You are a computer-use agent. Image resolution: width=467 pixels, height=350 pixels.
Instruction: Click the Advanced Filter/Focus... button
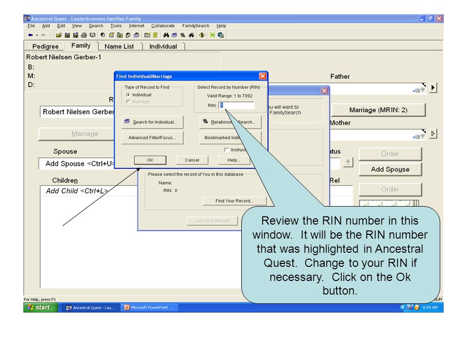pos(152,138)
